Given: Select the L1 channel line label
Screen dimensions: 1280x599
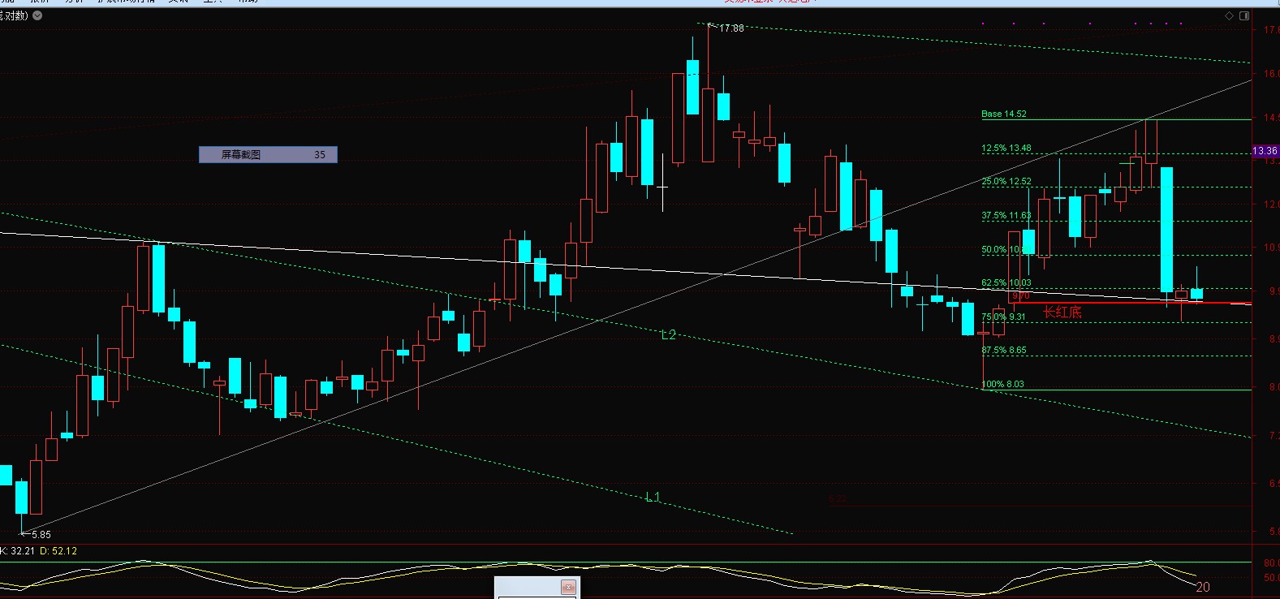Looking at the screenshot, I should click(x=653, y=498).
